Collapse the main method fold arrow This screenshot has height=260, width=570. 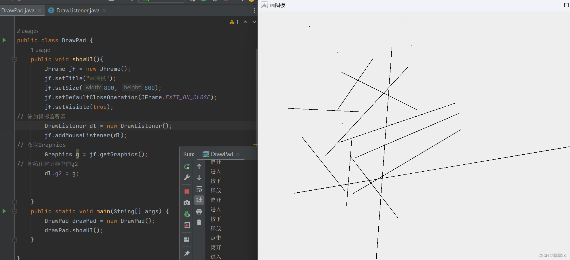[x=15, y=211]
